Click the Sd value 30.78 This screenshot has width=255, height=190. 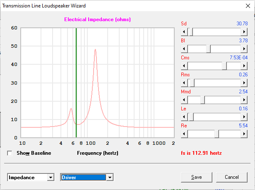coord(242,24)
